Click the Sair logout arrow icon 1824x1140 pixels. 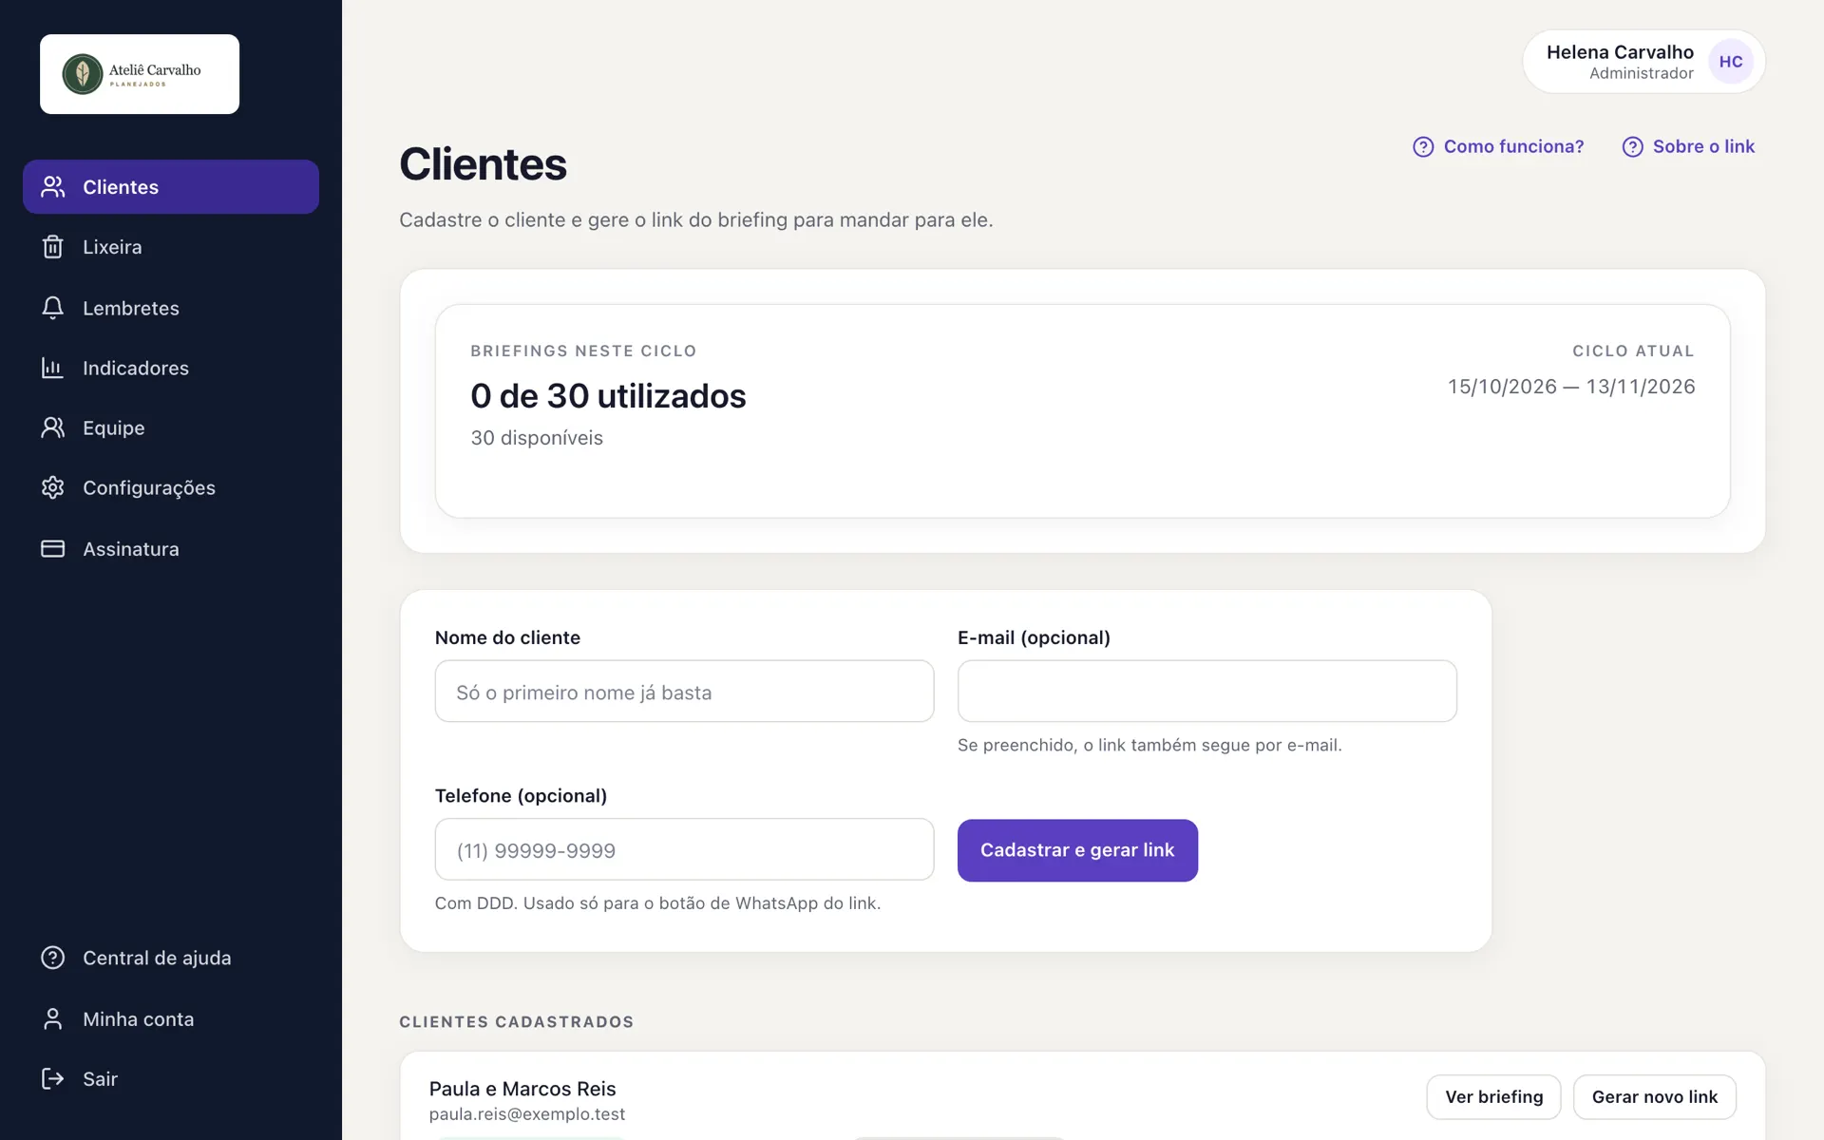(x=53, y=1078)
